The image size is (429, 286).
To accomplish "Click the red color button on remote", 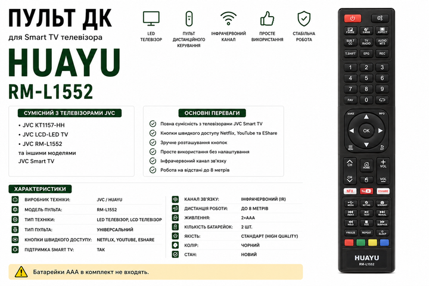I will [349, 243].
